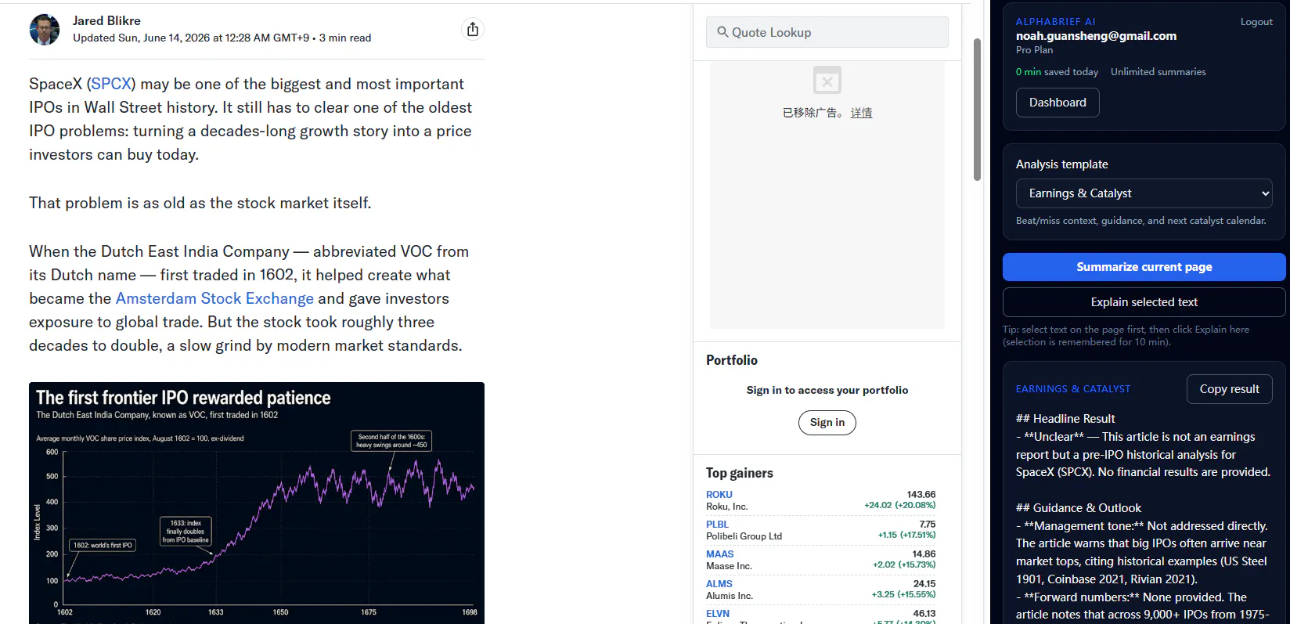Click the '0 min saved today' text
The height and width of the screenshot is (624, 1290).
tap(1057, 72)
